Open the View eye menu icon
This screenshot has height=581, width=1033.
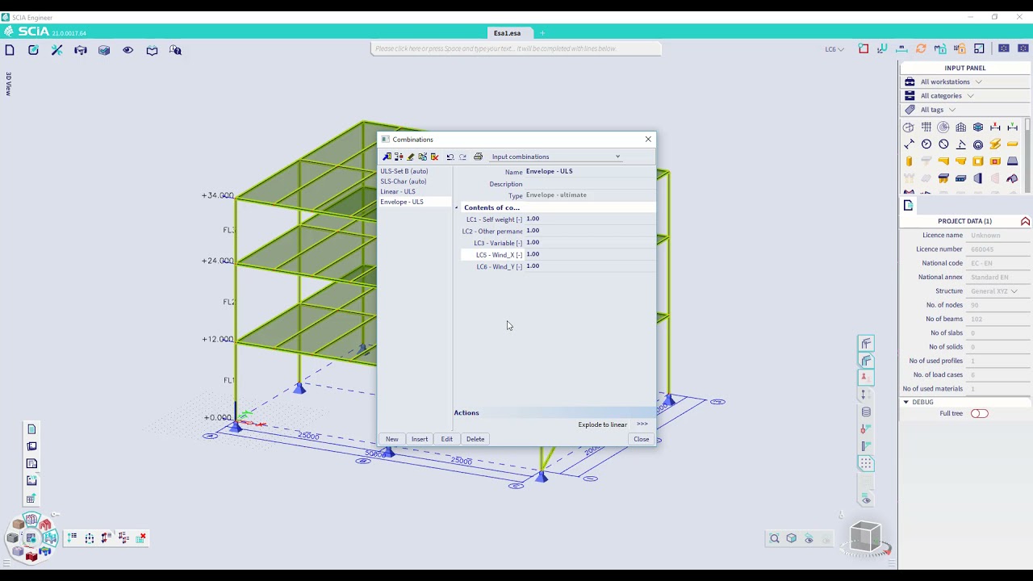[128, 50]
